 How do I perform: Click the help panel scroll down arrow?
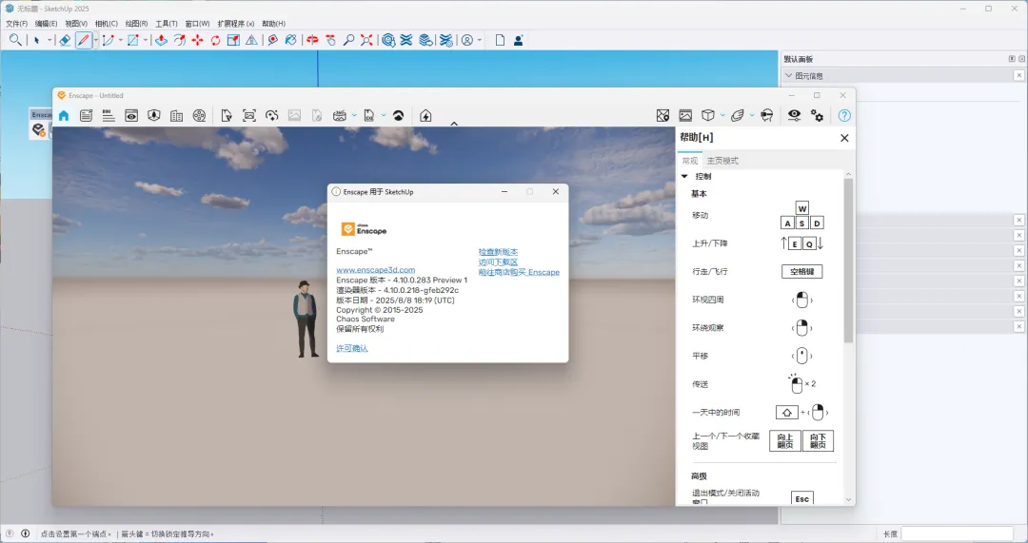[848, 500]
